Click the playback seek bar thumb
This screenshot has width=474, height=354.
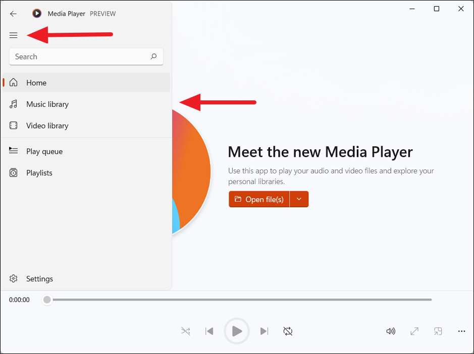[x=47, y=300]
